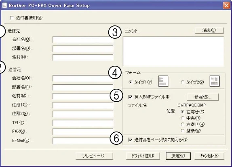Focus the E-Mail(E) input field
The width and height of the screenshot is (232, 167).
83,140
